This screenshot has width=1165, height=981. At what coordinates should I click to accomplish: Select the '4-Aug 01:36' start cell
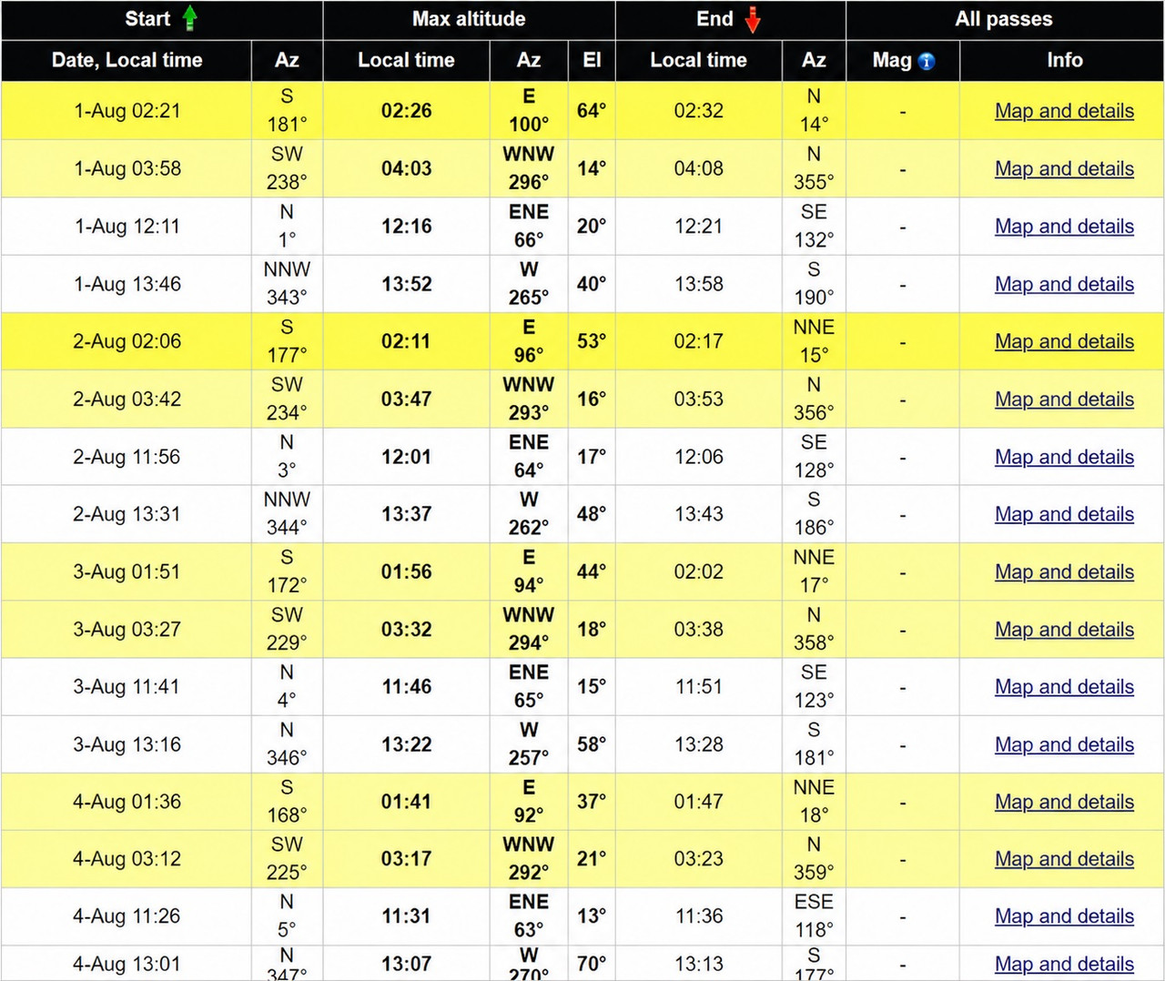click(127, 802)
